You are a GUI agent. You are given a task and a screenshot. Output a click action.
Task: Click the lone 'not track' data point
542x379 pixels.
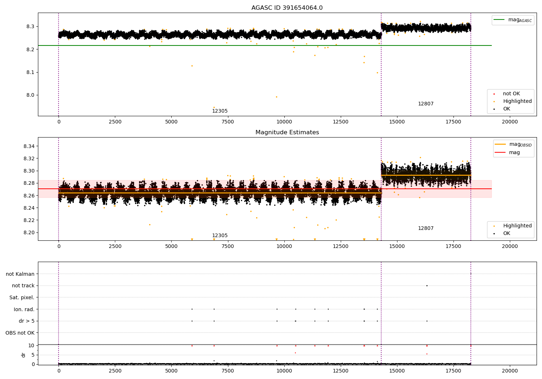(427, 286)
